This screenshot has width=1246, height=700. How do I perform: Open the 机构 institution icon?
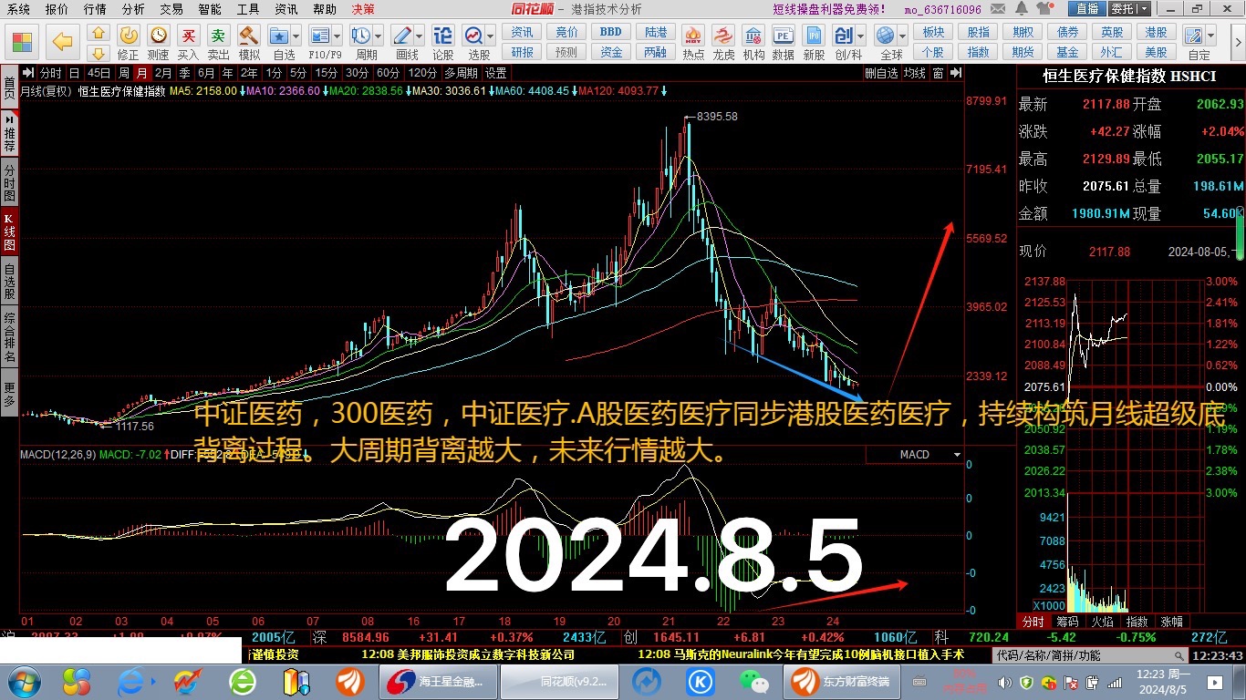(753, 35)
